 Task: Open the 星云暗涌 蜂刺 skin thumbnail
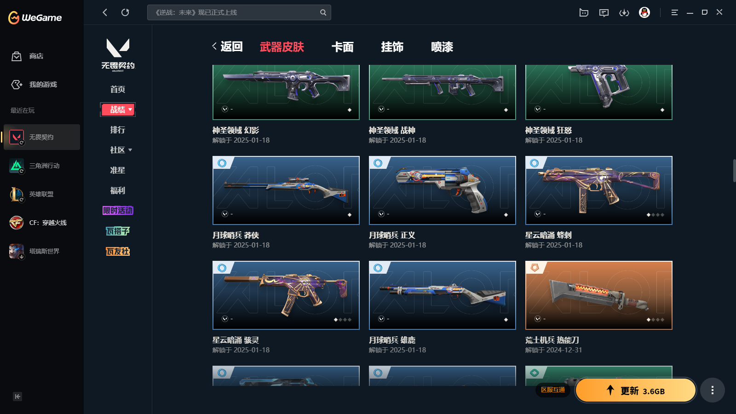(599, 190)
